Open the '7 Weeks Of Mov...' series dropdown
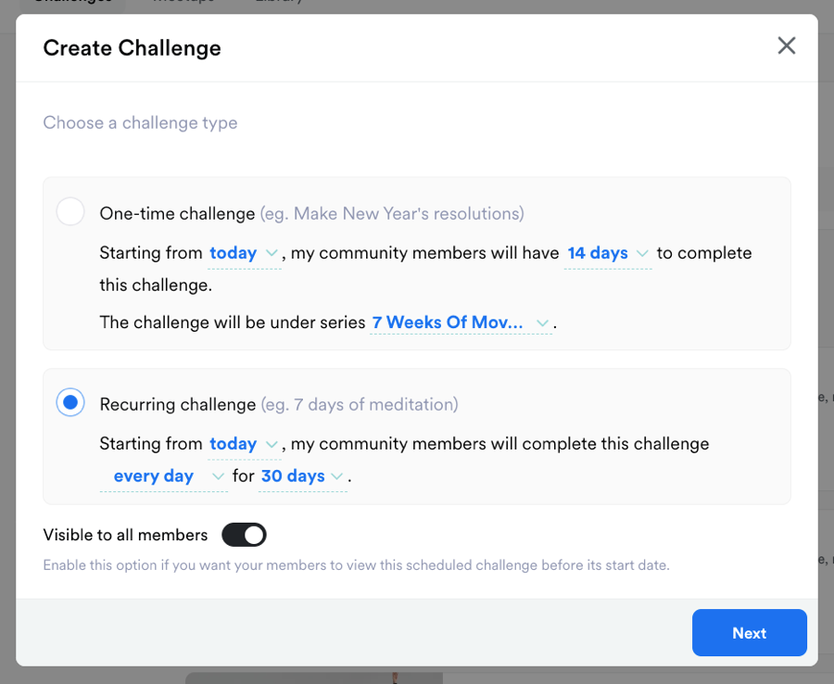 point(460,323)
